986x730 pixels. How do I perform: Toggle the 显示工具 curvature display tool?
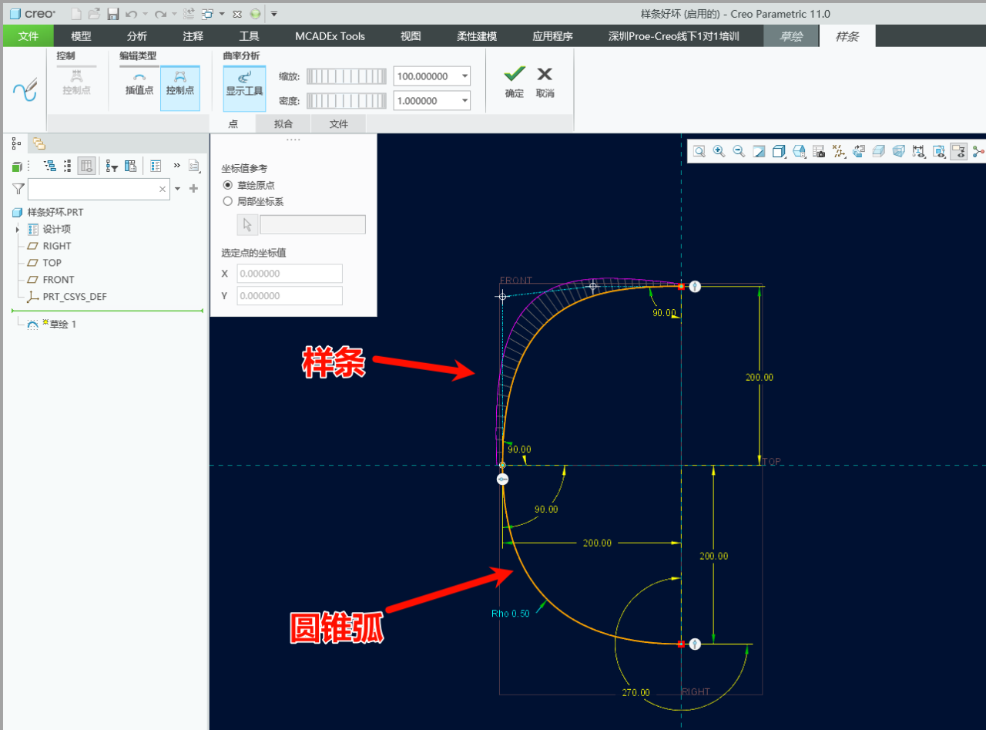tap(244, 84)
